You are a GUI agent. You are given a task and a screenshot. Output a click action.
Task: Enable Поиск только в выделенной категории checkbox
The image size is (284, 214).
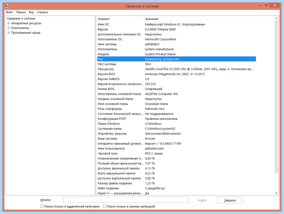point(42,206)
